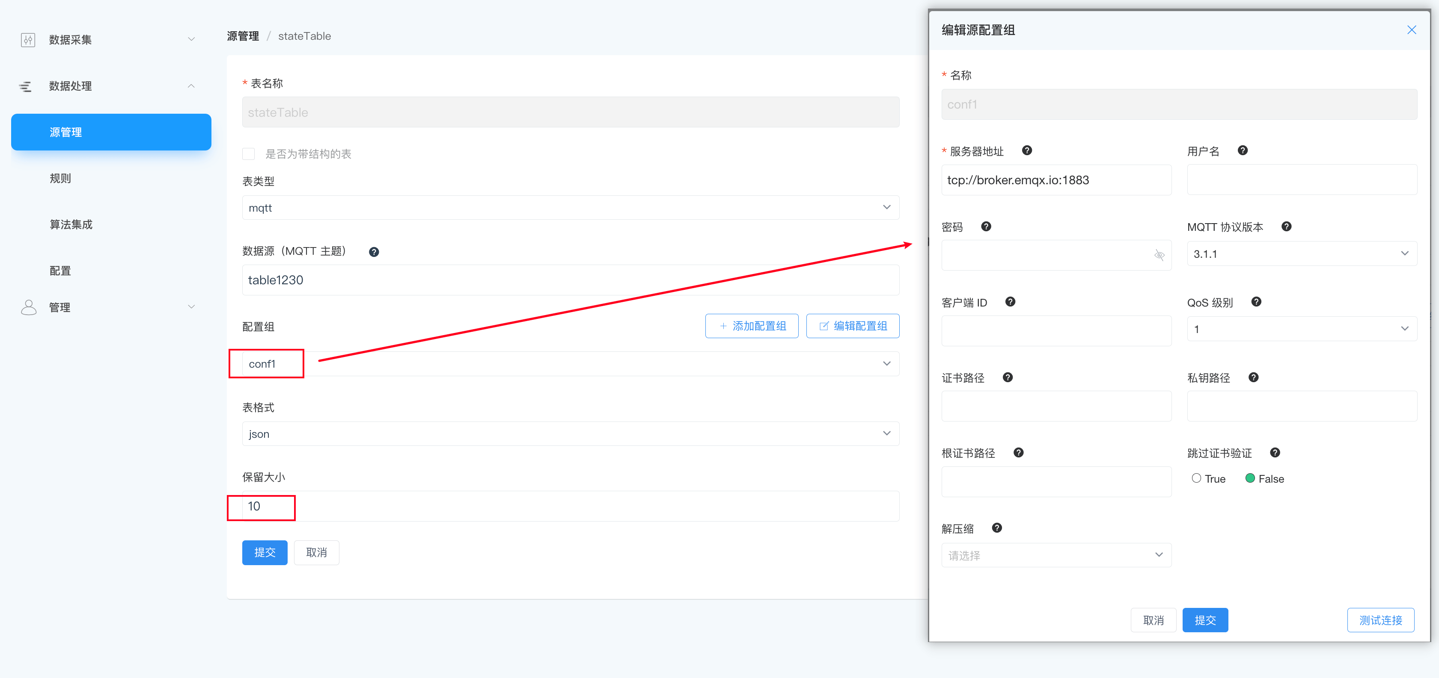Click 测试连接 button
This screenshot has height=678, width=1439.
(x=1380, y=619)
